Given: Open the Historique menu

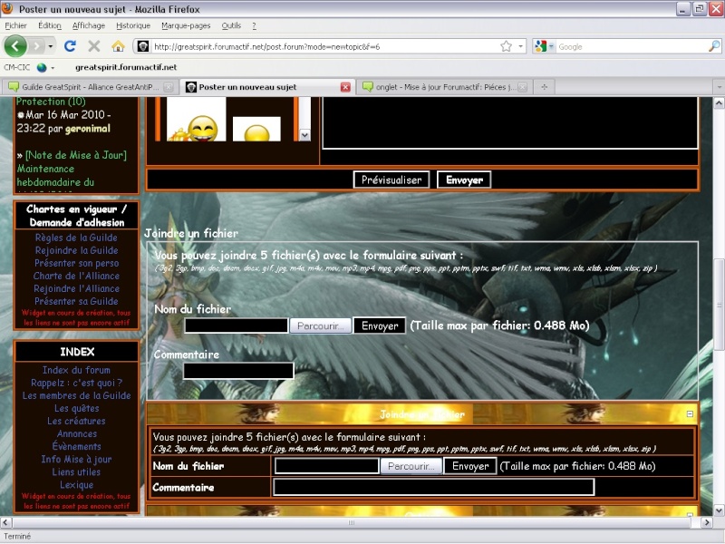Looking at the screenshot, I should click(133, 26).
